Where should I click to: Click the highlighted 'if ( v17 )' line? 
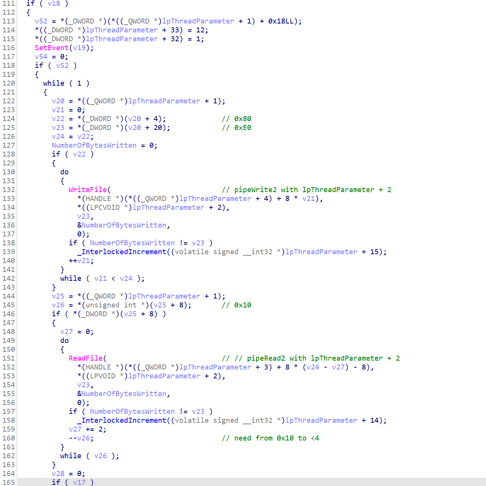pyautogui.click(x=73, y=482)
